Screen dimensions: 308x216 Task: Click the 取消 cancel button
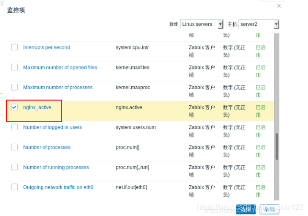coord(270,209)
